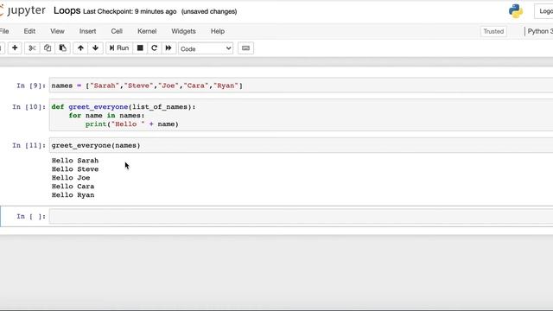The image size is (553, 311).
Task: Click the (unsaved changes) status text
Action: point(209,11)
